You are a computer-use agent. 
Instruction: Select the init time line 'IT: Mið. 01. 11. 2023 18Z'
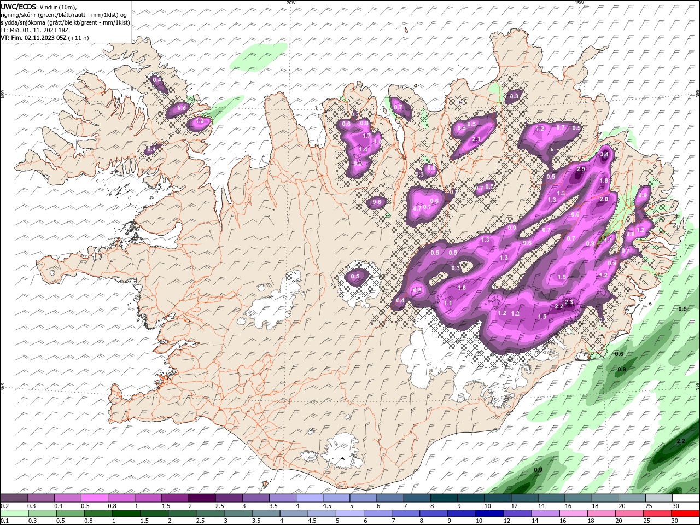click(36, 30)
